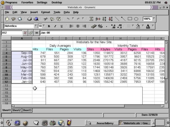The height and width of the screenshot is (127, 170).
Task: Insert a Sum function using the sigma icon
Action: (91, 19)
